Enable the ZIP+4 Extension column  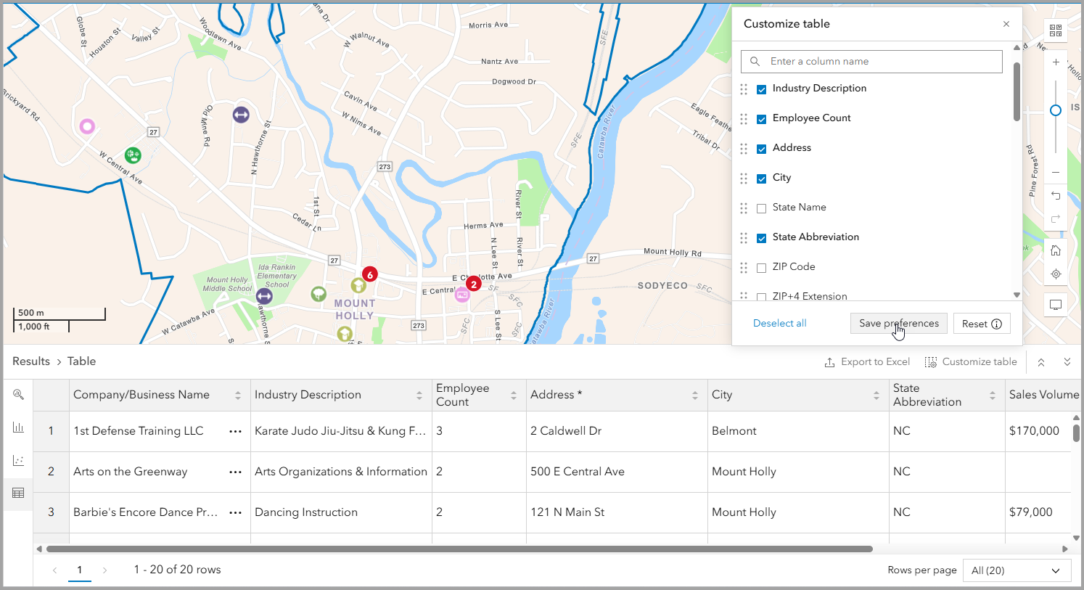[x=761, y=297]
